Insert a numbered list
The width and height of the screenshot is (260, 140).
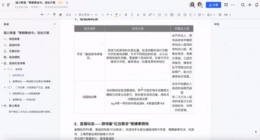coord(160,15)
